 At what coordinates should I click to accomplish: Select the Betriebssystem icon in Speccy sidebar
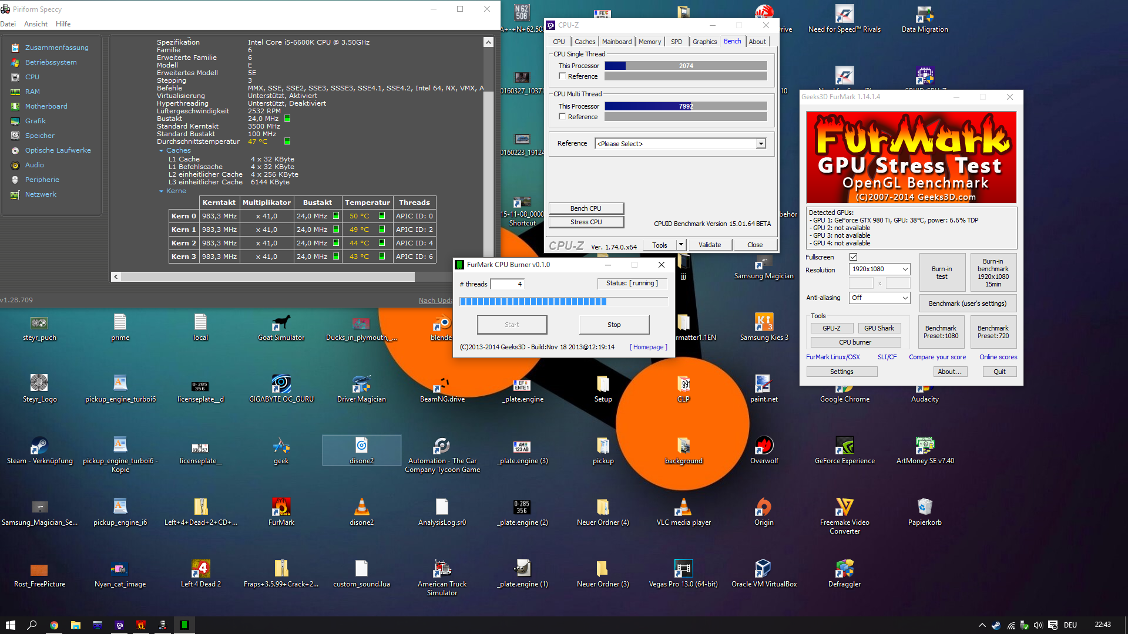tap(15, 62)
